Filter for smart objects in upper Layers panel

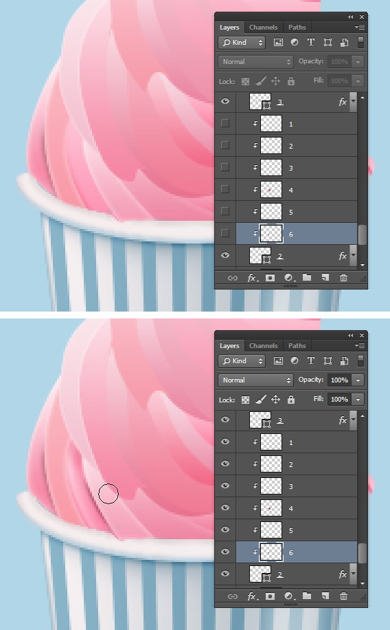coord(344,42)
